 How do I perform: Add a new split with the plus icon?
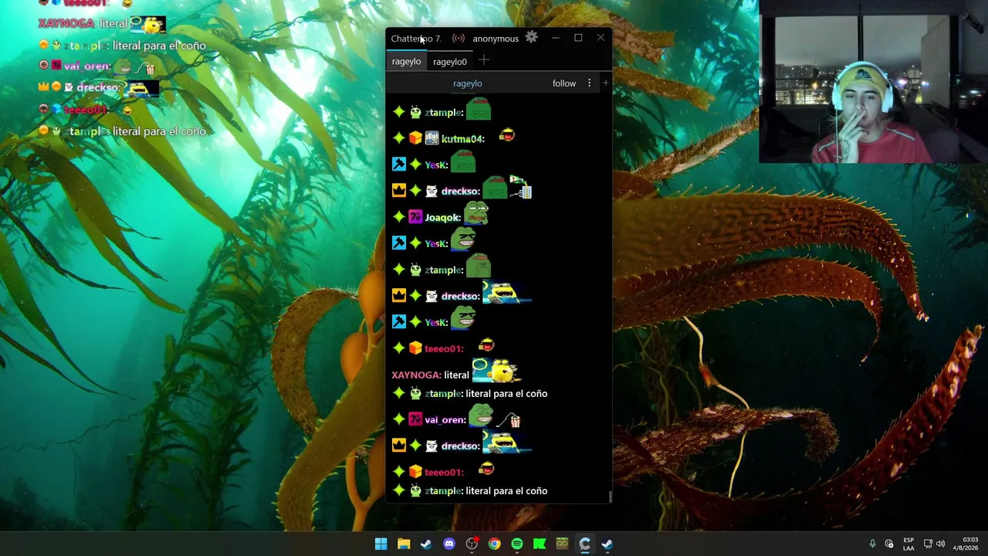pos(606,83)
